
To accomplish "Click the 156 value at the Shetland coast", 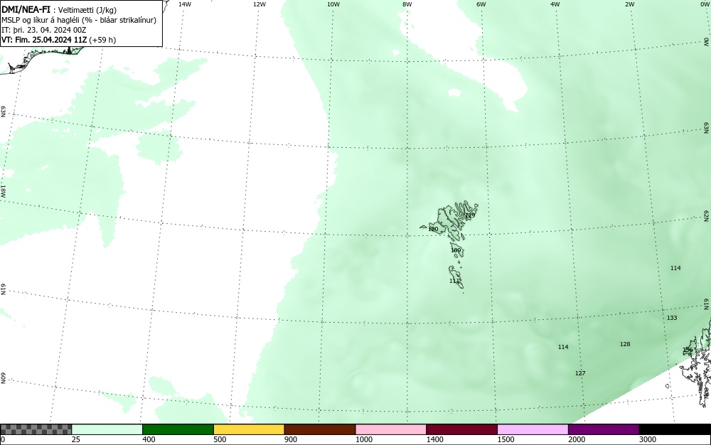I will pyautogui.click(x=688, y=350).
